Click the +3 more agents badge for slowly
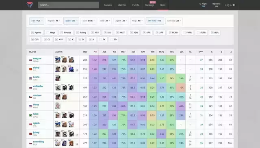Screen dimensions: 260x148 pyautogui.click(x=77, y=70)
